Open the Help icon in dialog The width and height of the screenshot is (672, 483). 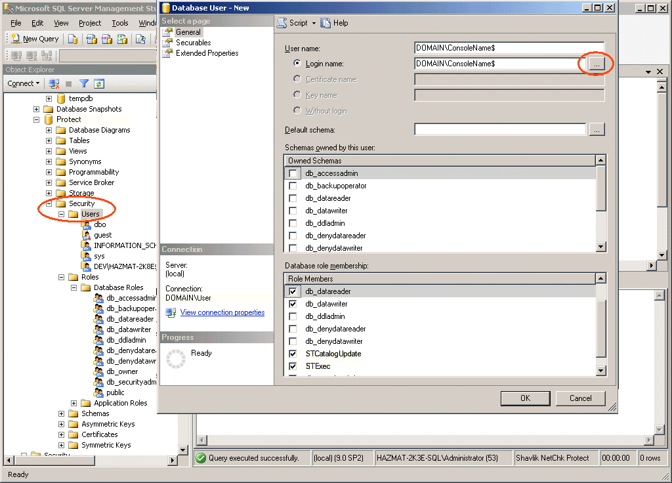(x=325, y=23)
